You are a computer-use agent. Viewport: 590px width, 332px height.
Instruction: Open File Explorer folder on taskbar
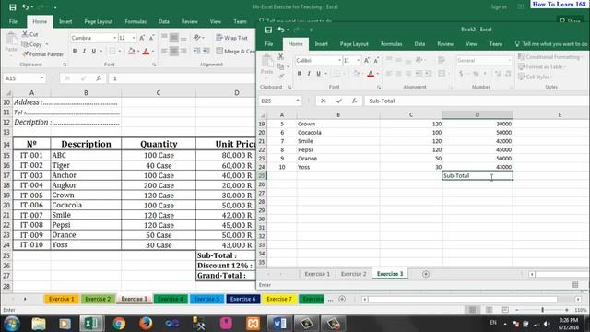(39, 324)
